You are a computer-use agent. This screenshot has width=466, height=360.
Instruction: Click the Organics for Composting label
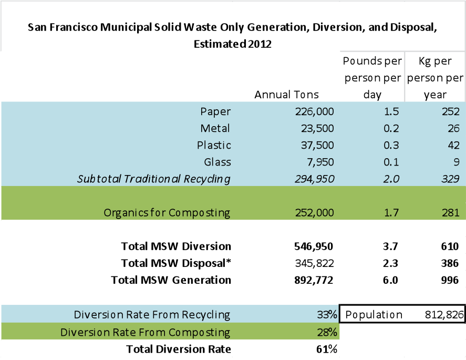(x=167, y=213)
